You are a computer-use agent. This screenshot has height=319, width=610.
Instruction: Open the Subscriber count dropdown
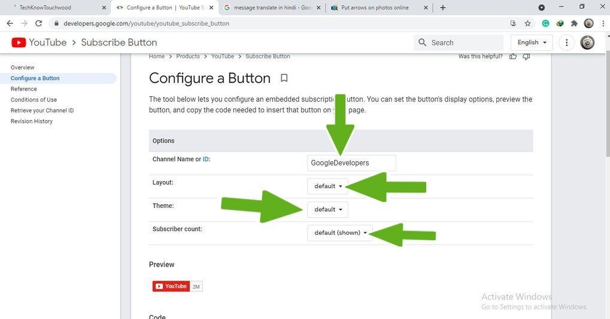[340, 233]
